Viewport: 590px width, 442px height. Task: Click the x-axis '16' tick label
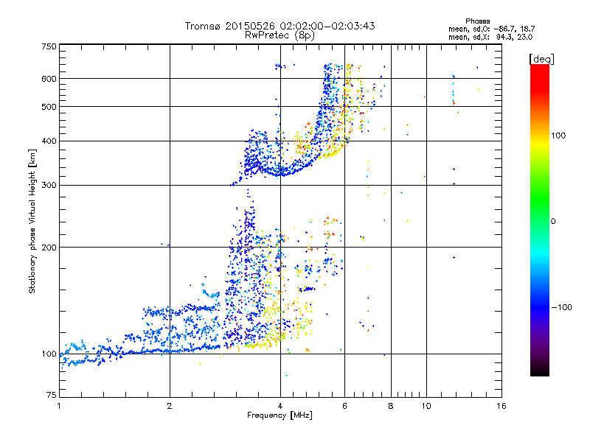pos(502,406)
